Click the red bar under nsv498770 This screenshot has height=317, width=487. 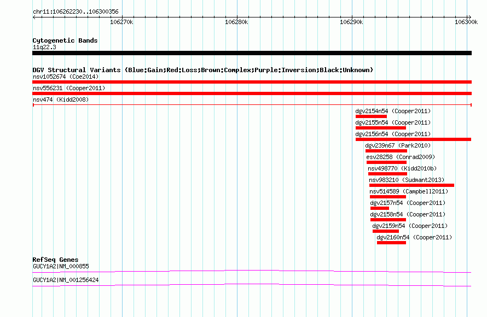[x=387, y=174]
